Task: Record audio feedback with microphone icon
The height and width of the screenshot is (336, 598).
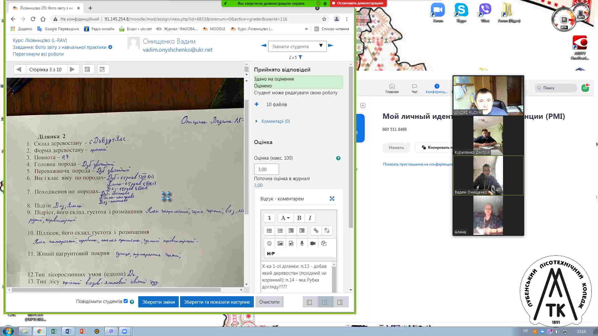Action: [302, 243]
